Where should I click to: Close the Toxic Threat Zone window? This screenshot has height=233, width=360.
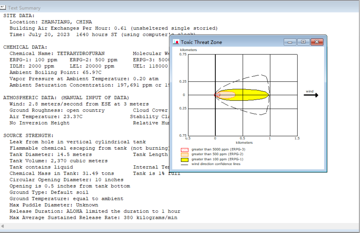tap(317, 42)
